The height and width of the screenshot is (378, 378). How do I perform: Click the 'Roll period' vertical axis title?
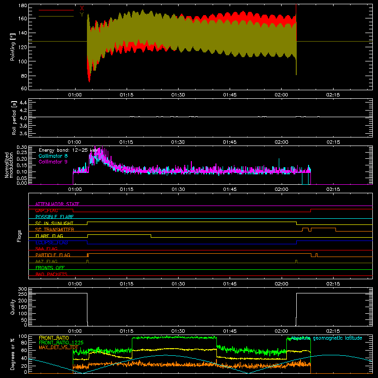click(14, 118)
